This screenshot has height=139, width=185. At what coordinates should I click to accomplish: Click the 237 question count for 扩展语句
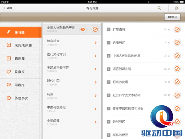click(x=167, y=29)
